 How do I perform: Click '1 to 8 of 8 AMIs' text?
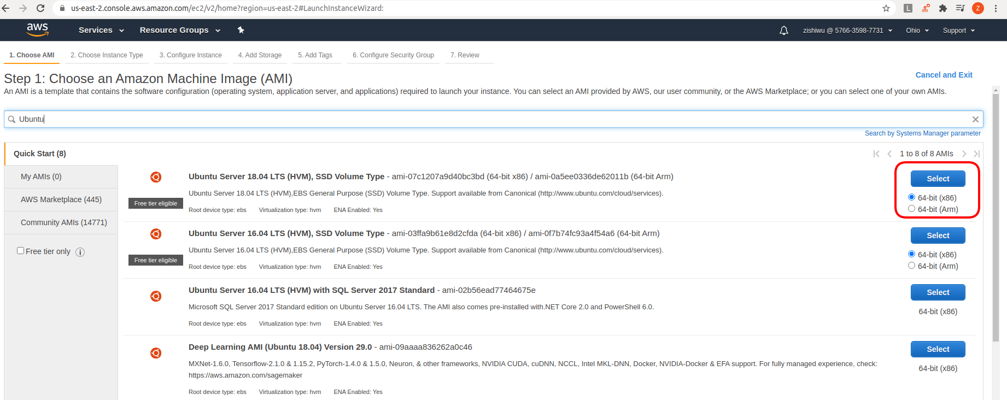tap(927, 154)
